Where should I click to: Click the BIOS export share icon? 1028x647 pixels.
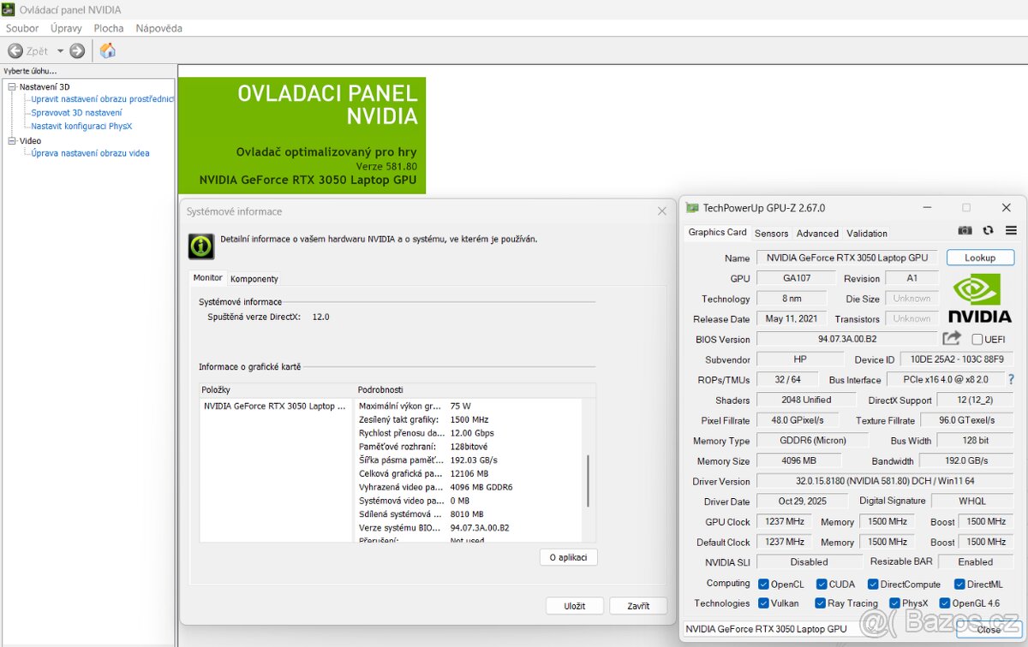952,339
